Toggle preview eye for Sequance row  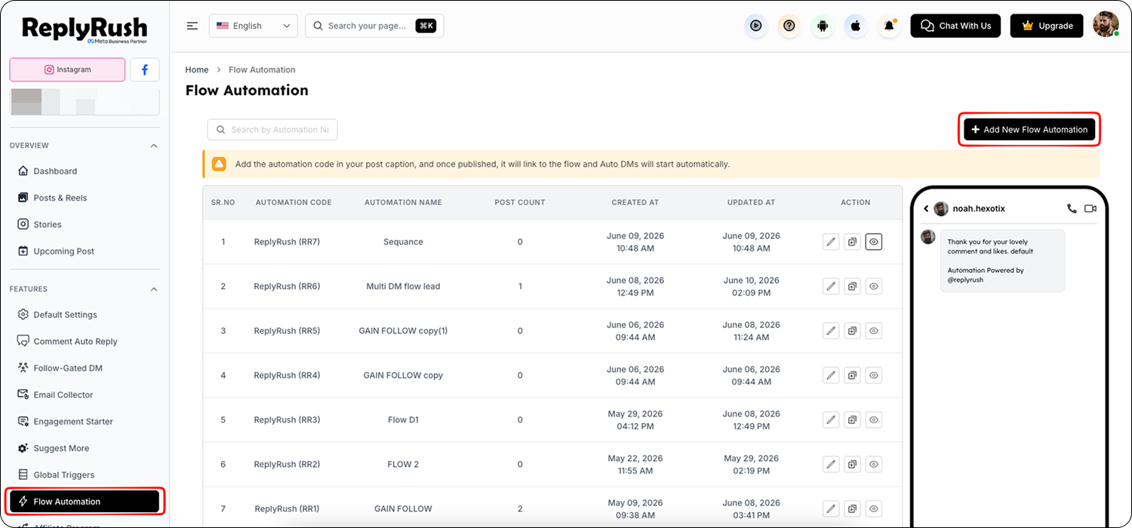pos(874,241)
